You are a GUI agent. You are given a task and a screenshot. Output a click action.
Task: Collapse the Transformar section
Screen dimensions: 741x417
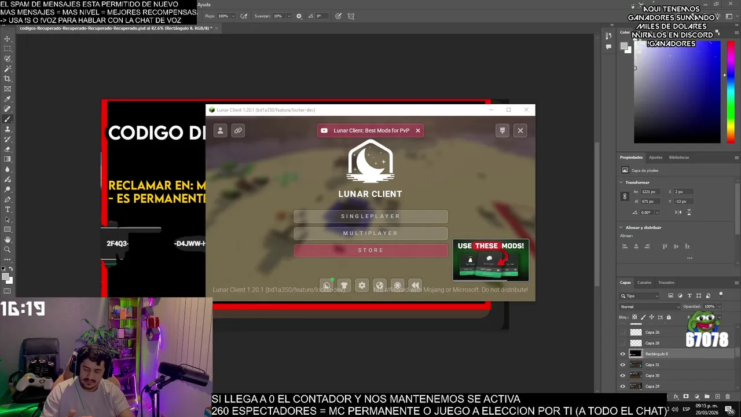coord(621,182)
